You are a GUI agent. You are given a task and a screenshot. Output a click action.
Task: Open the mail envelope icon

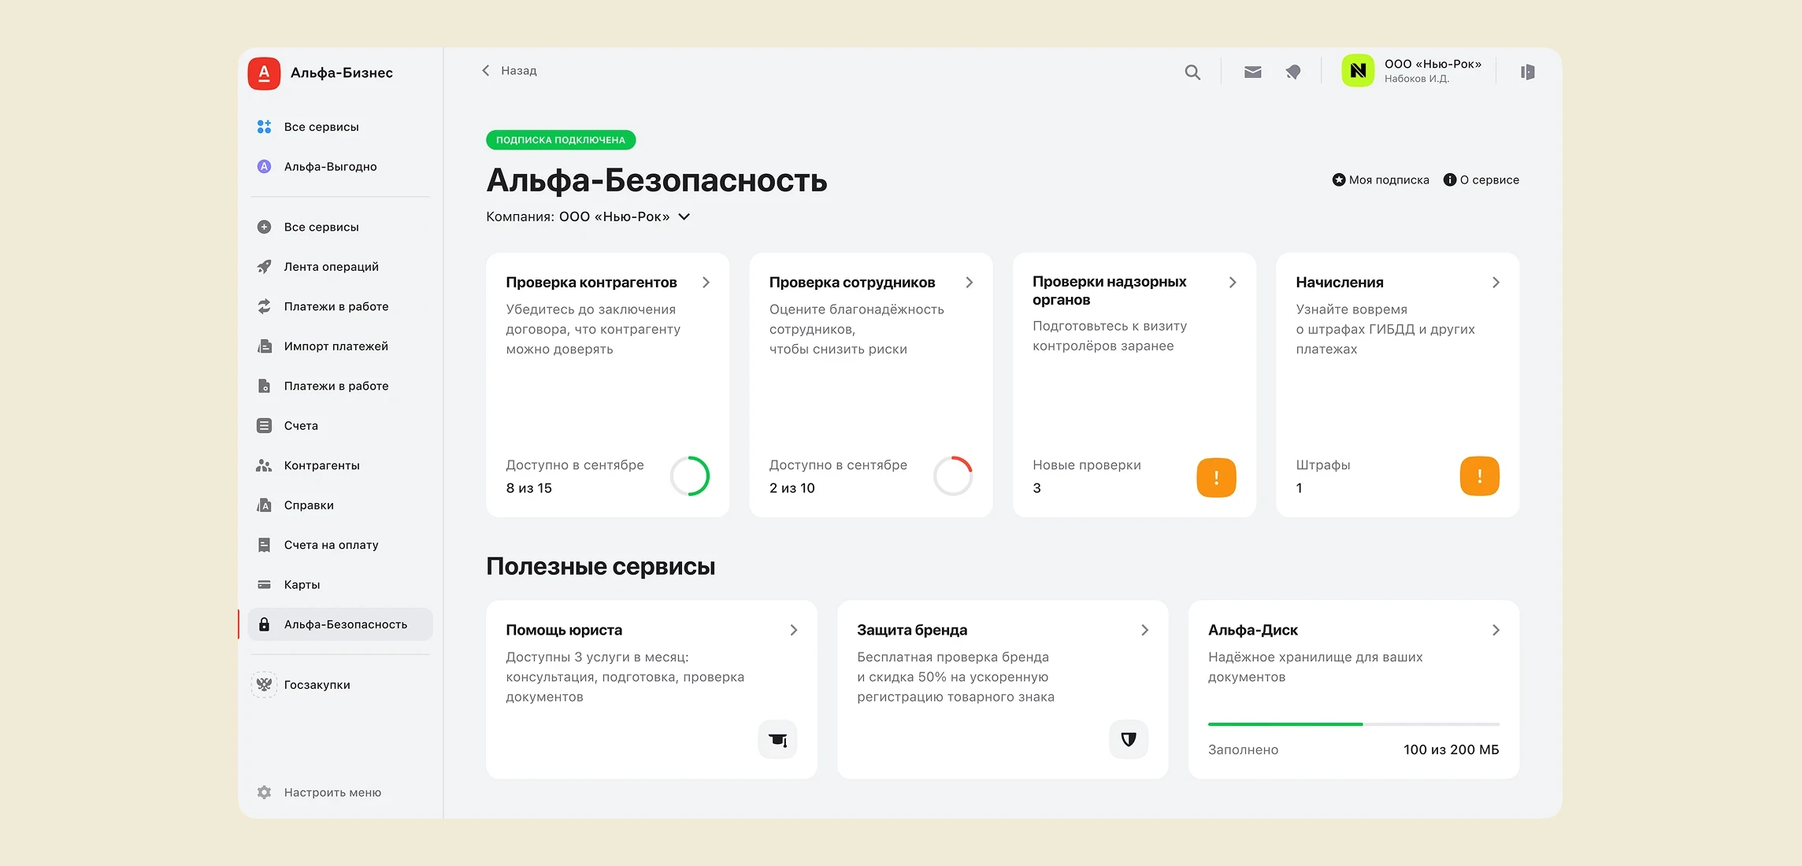tap(1252, 72)
